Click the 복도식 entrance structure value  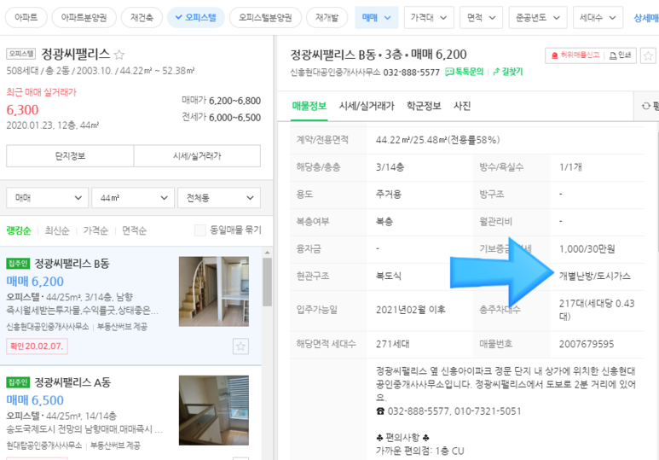pyautogui.click(x=389, y=276)
